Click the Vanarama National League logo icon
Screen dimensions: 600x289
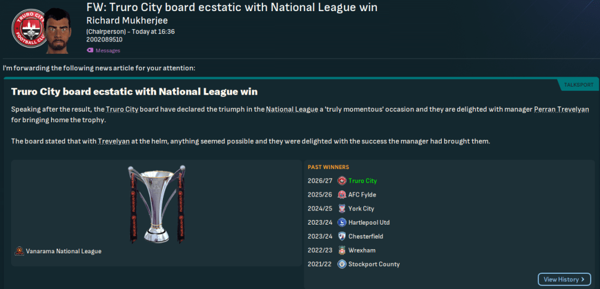(20, 251)
